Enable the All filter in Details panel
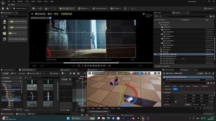Screen dimensions: 216x121 [x=175, y=89]
